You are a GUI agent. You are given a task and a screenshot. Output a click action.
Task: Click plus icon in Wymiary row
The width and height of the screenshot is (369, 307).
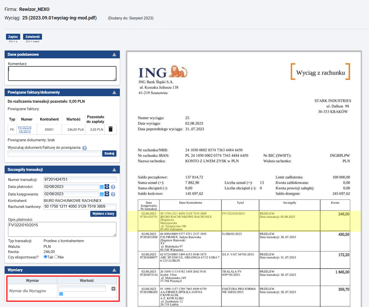click(113, 289)
